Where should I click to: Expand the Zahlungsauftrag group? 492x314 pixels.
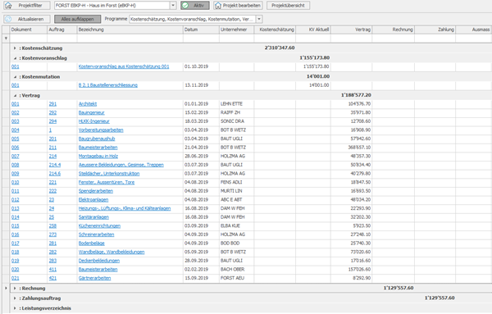(x=15, y=298)
